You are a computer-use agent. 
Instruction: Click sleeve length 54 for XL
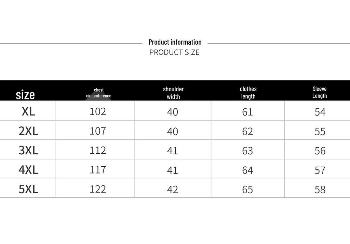320,112
